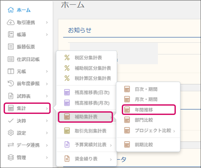The image size is (201, 168).
Task: Expand the 元帳 submenu chevron
Action: click(47, 71)
